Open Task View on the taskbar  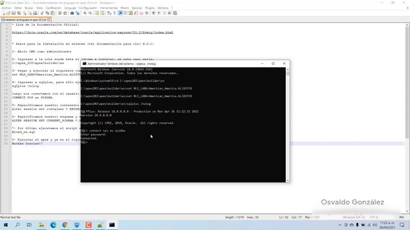click(x=29, y=225)
